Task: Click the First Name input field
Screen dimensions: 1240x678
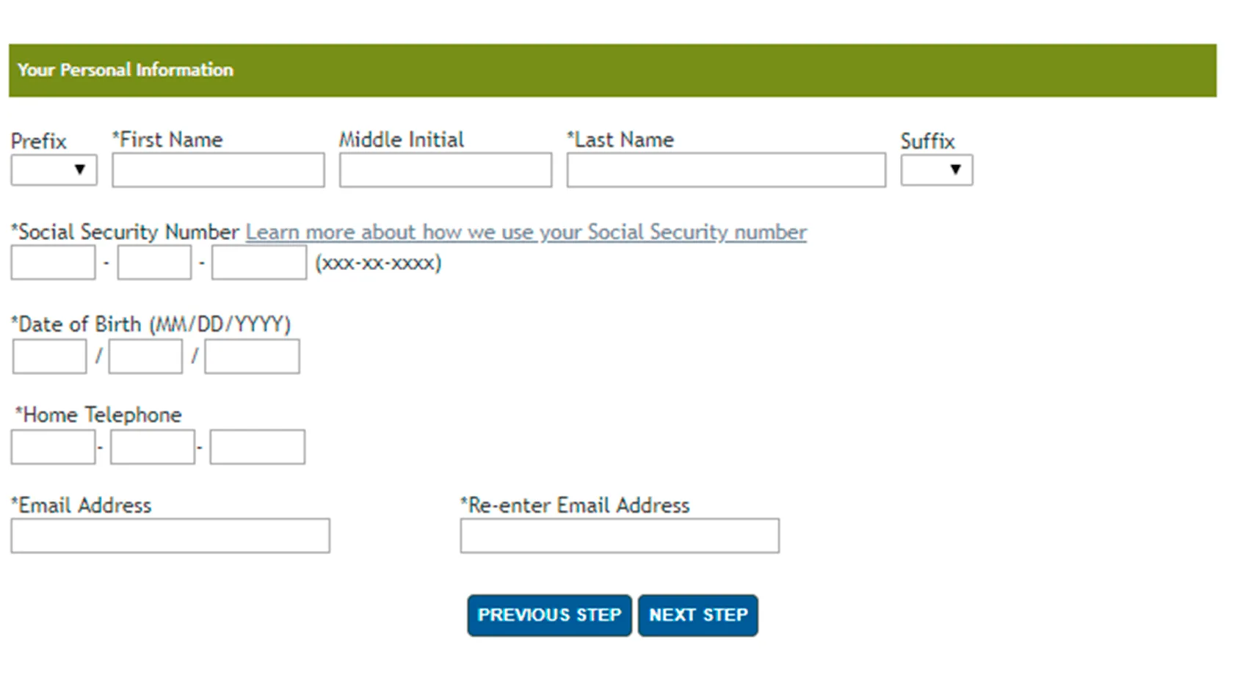Action: click(x=218, y=170)
